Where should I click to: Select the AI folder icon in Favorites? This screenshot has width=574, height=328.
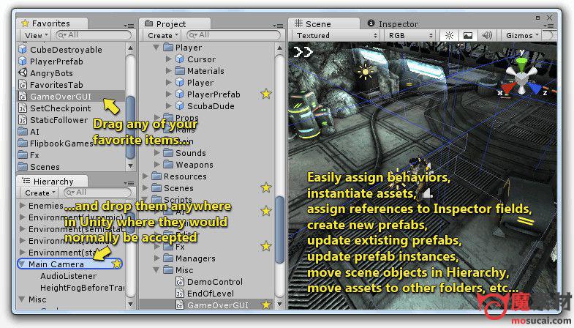(23, 132)
